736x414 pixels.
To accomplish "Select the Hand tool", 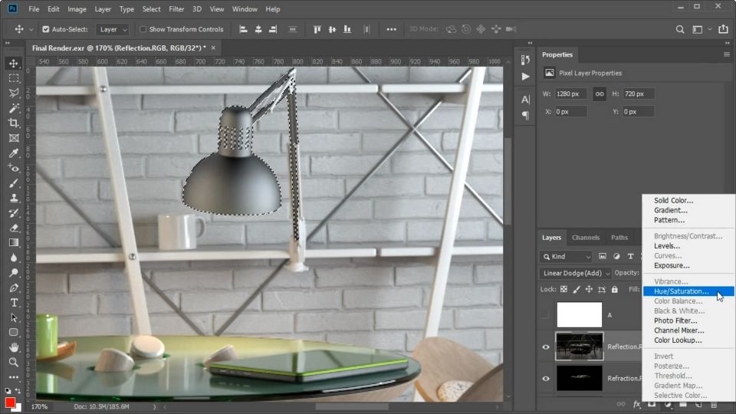I will 14,347.
